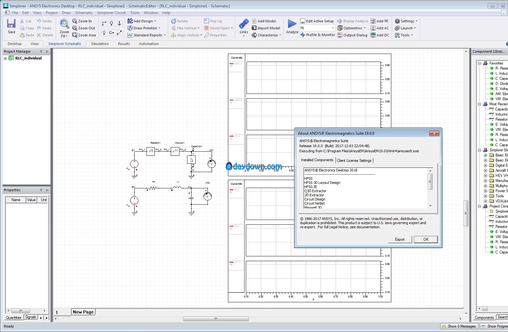Screen dimensions: 508x332
Task: Click the Show Progress button
Action: point(495,326)
